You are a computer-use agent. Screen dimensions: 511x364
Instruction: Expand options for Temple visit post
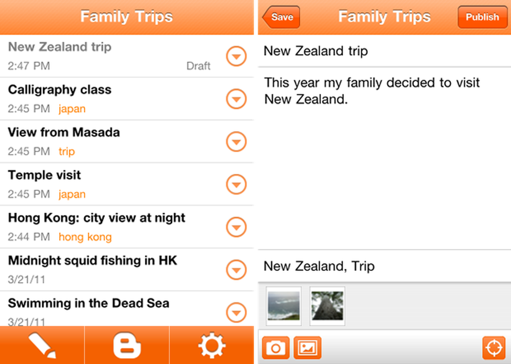coord(236,184)
